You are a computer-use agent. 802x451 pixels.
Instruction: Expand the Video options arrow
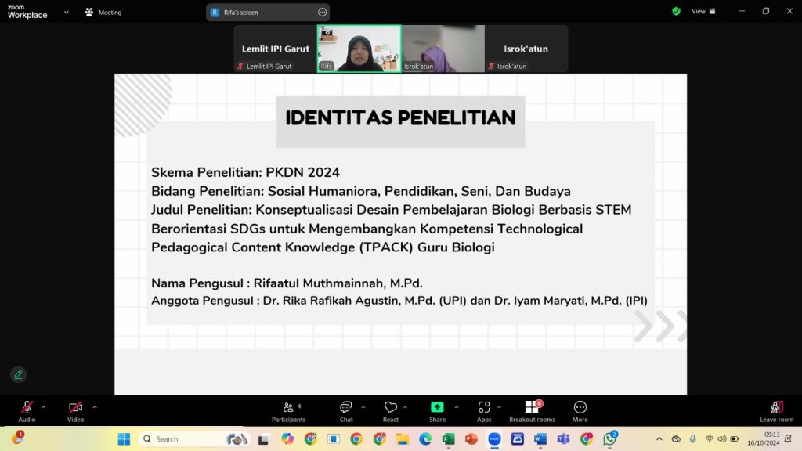click(95, 407)
